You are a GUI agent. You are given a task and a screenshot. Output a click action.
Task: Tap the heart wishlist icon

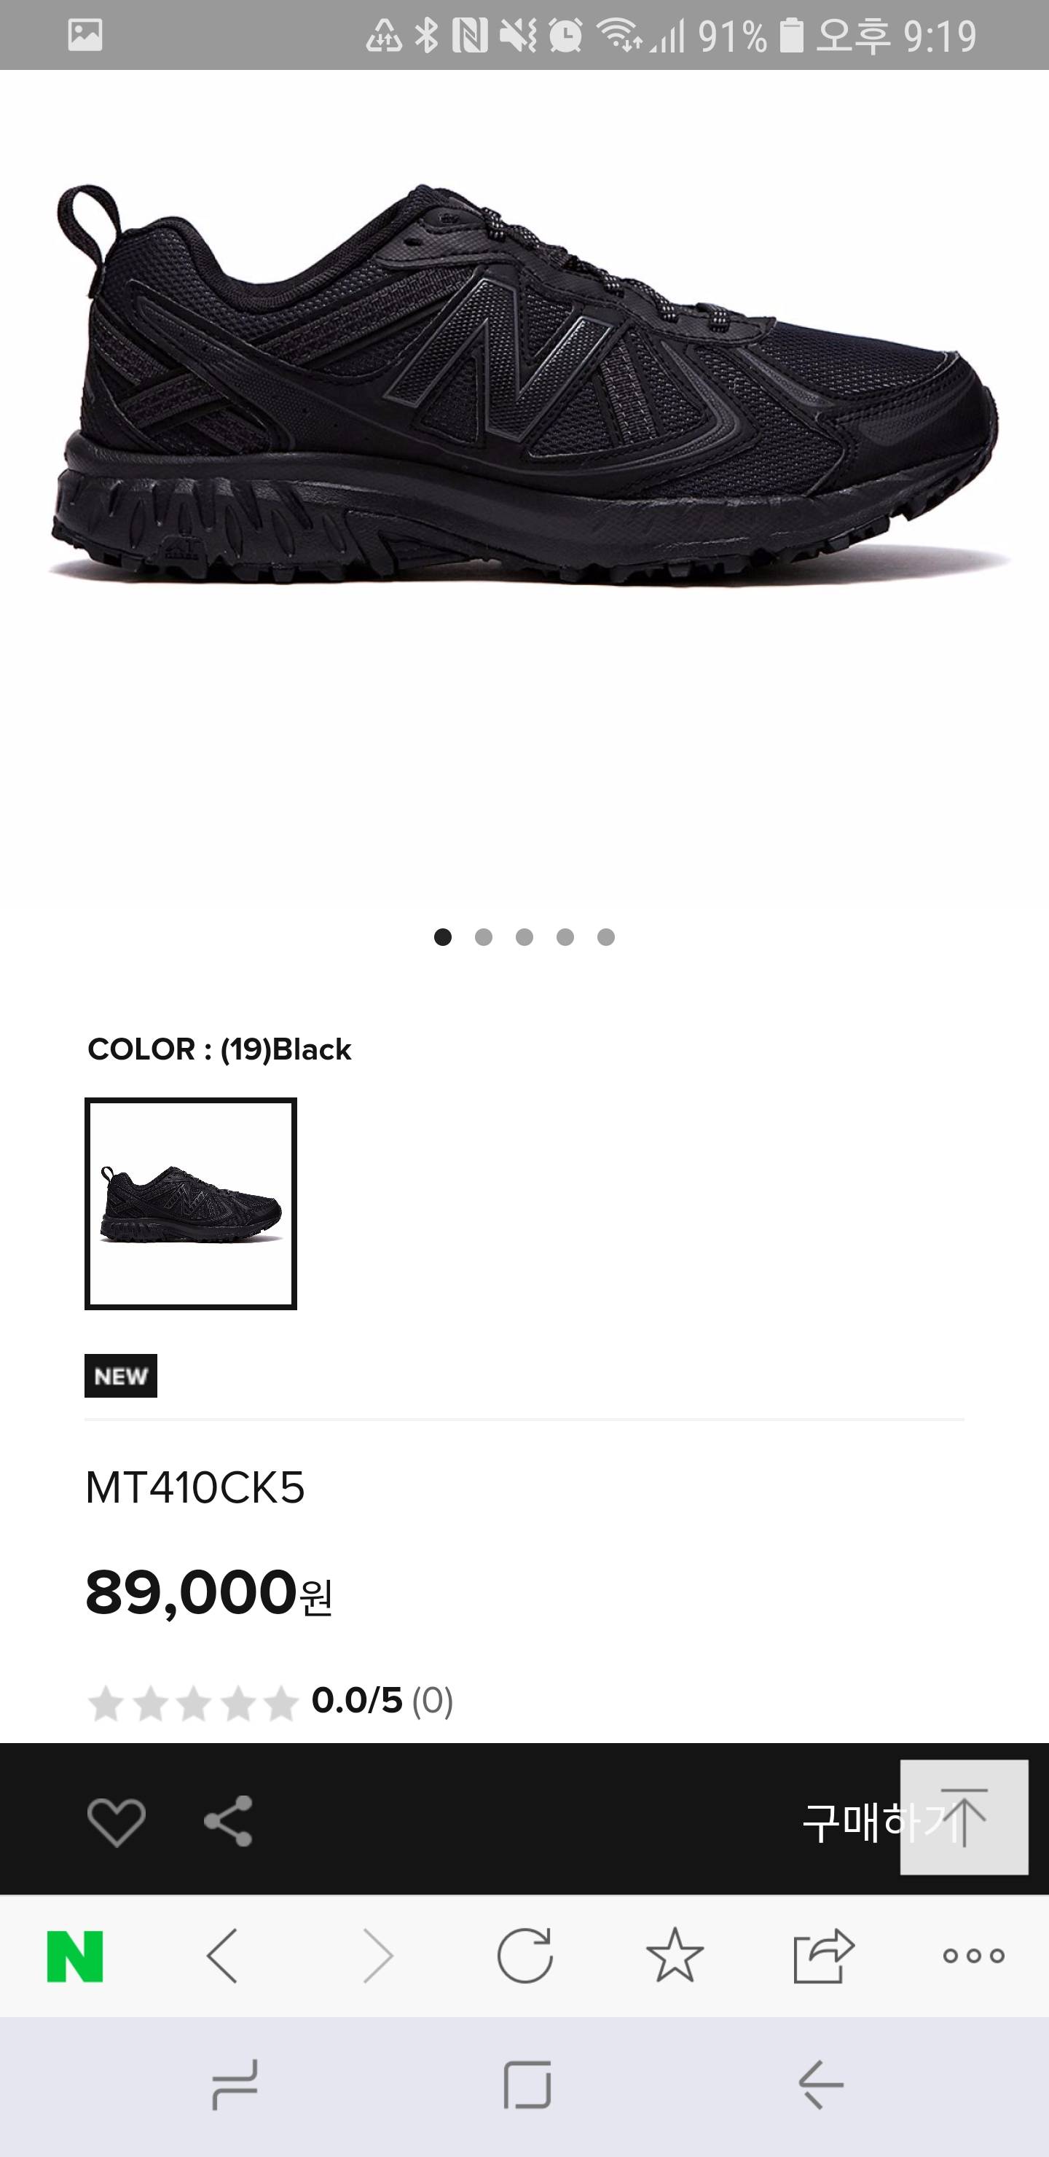click(117, 1820)
